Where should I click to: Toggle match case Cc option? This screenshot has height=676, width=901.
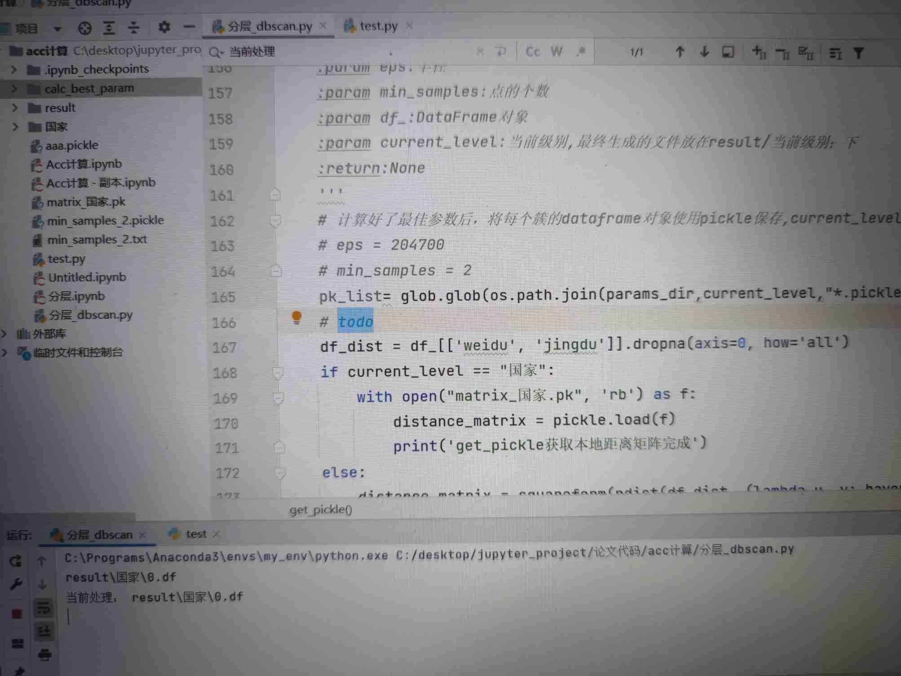532,52
